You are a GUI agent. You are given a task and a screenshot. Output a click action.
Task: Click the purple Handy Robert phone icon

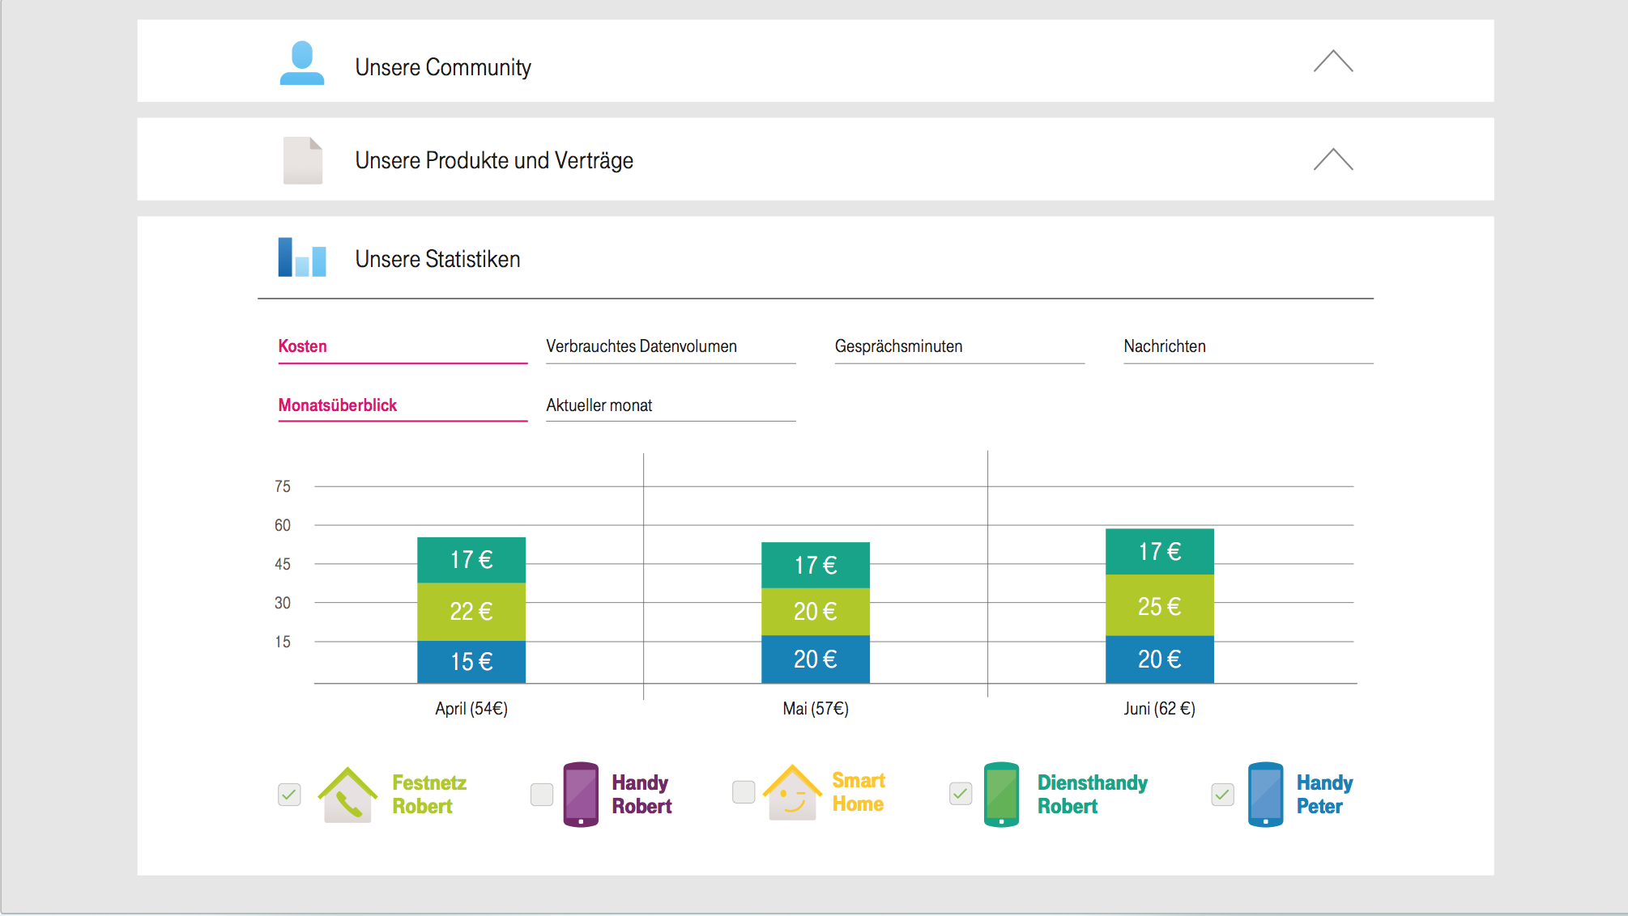coord(581,794)
